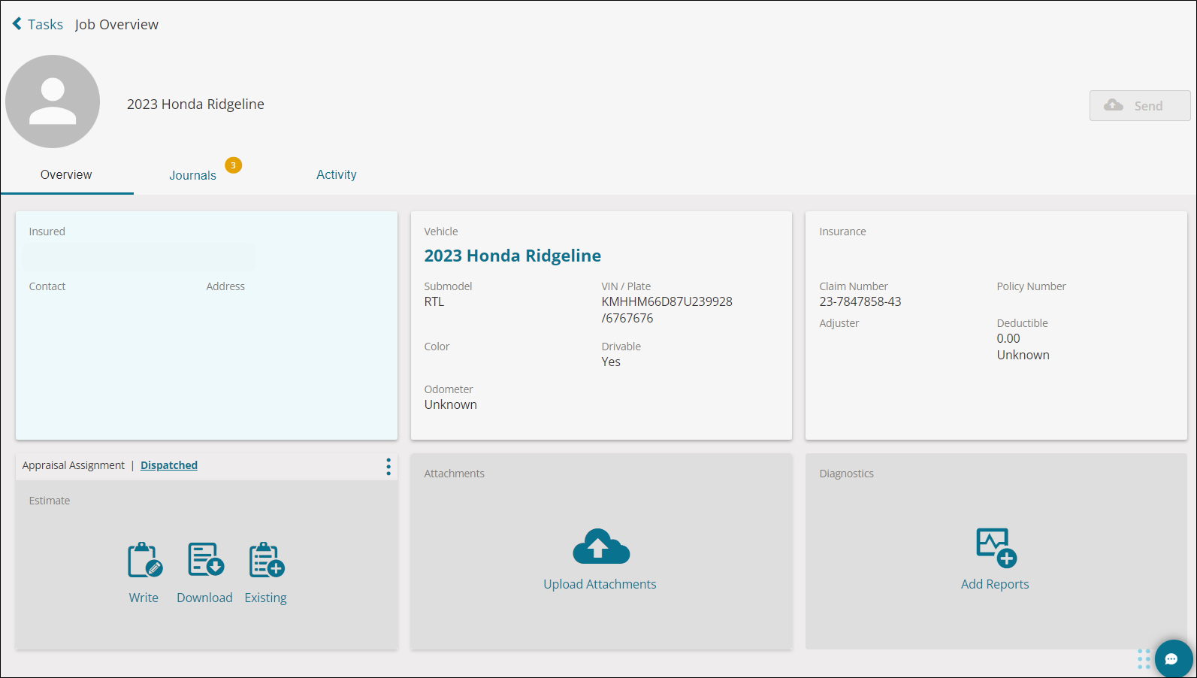This screenshot has height=678, width=1197.
Task: Click the Deductible amount 0.00
Action: coord(1008,338)
